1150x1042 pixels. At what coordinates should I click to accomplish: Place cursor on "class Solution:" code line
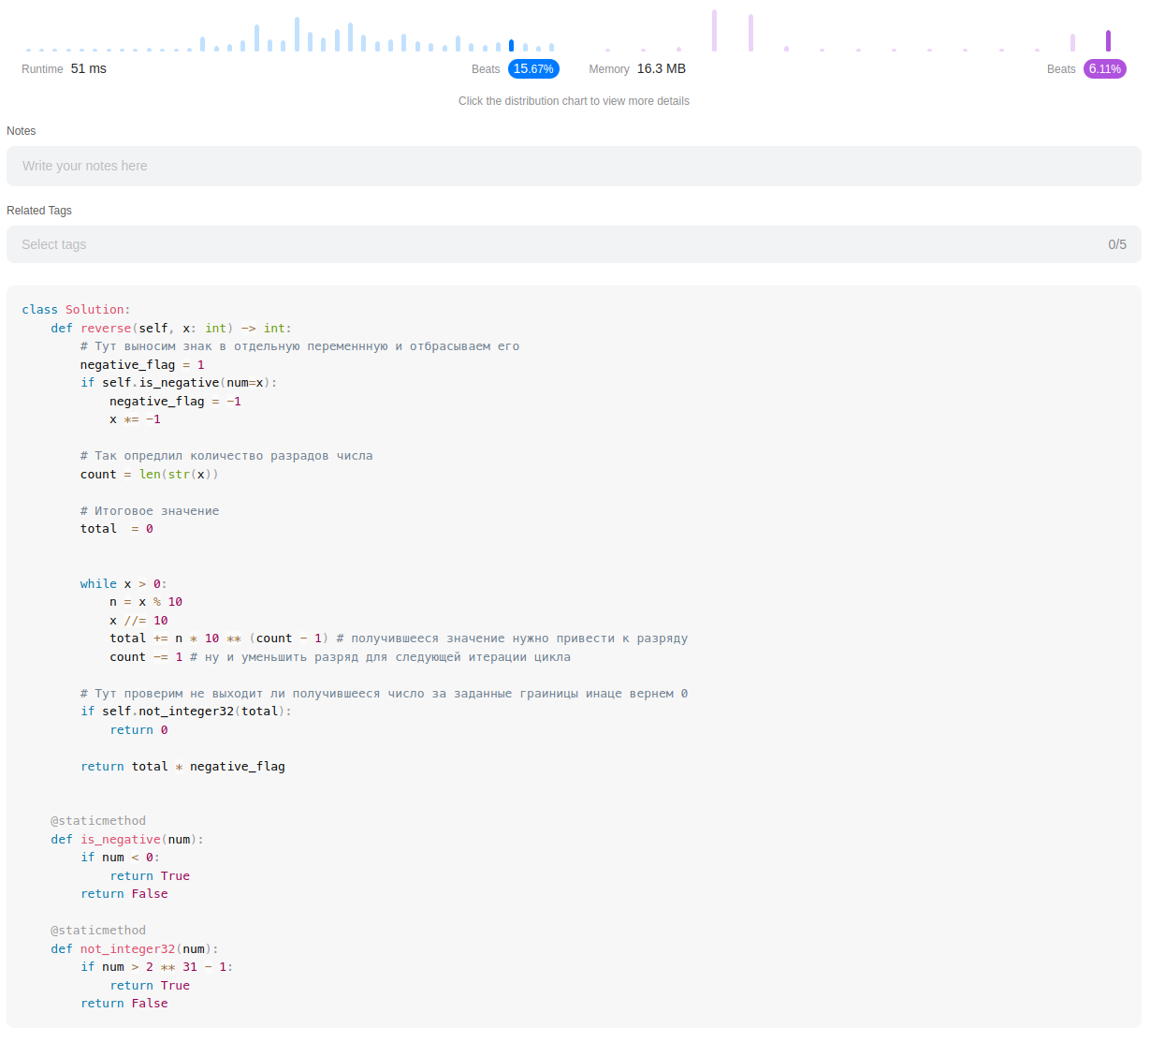[76, 310]
